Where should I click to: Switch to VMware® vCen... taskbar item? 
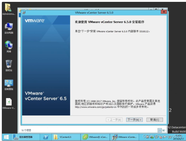(95, 137)
